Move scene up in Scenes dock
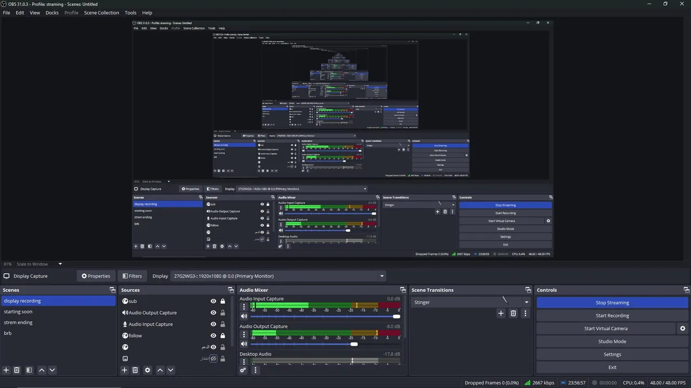This screenshot has width=691, height=388. (x=42, y=370)
